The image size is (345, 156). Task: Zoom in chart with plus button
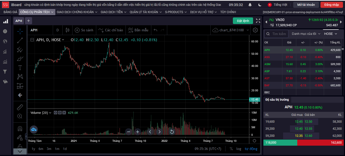tap(138, 132)
